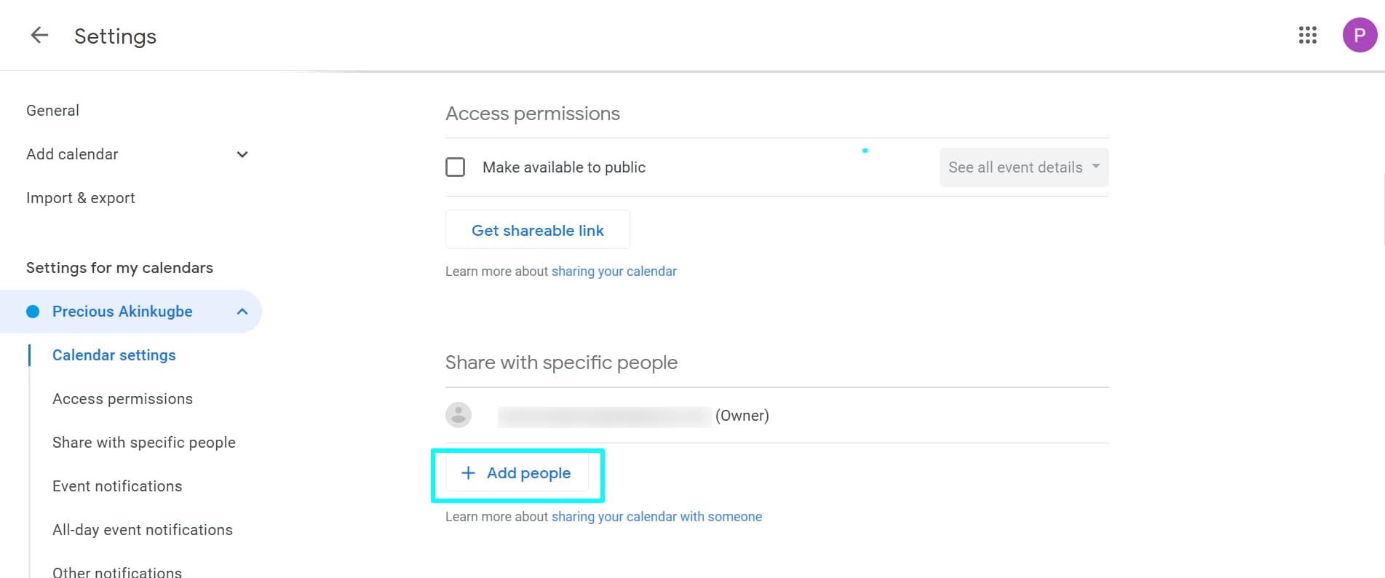Viewport: 1385px width, 578px height.
Task: Go to Import & export
Action: [x=81, y=198]
